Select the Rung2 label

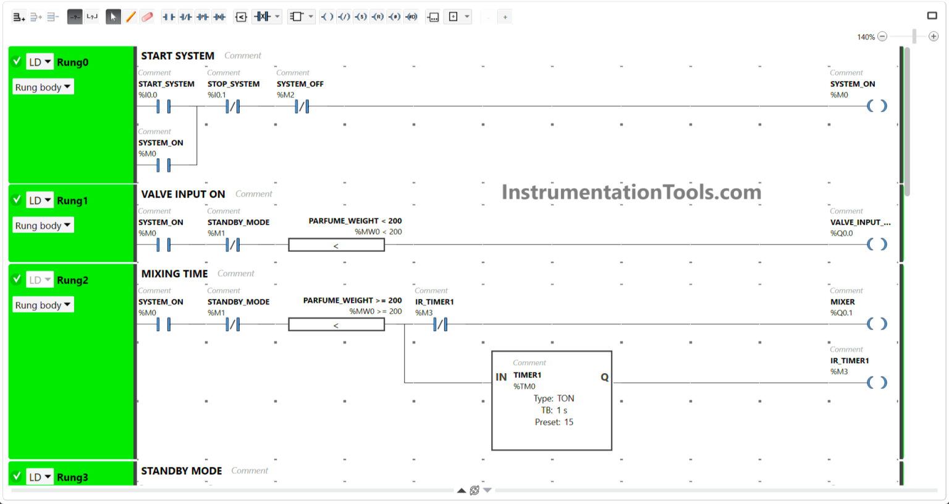pos(73,280)
